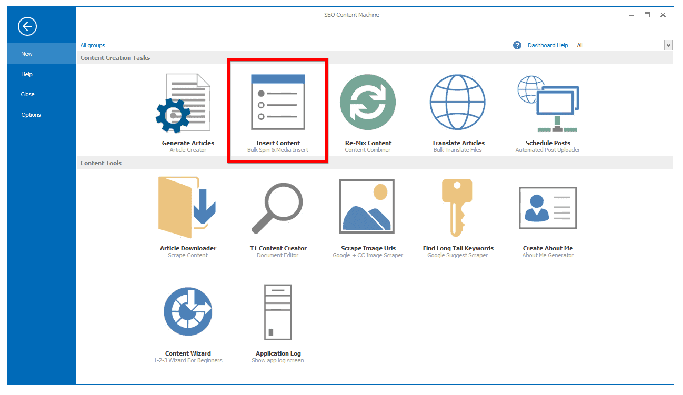
Task: Click the blue help question mark icon
Action: (517, 45)
